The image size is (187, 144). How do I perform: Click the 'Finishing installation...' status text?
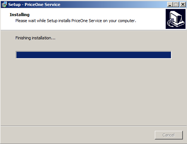[x=35, y=38]
